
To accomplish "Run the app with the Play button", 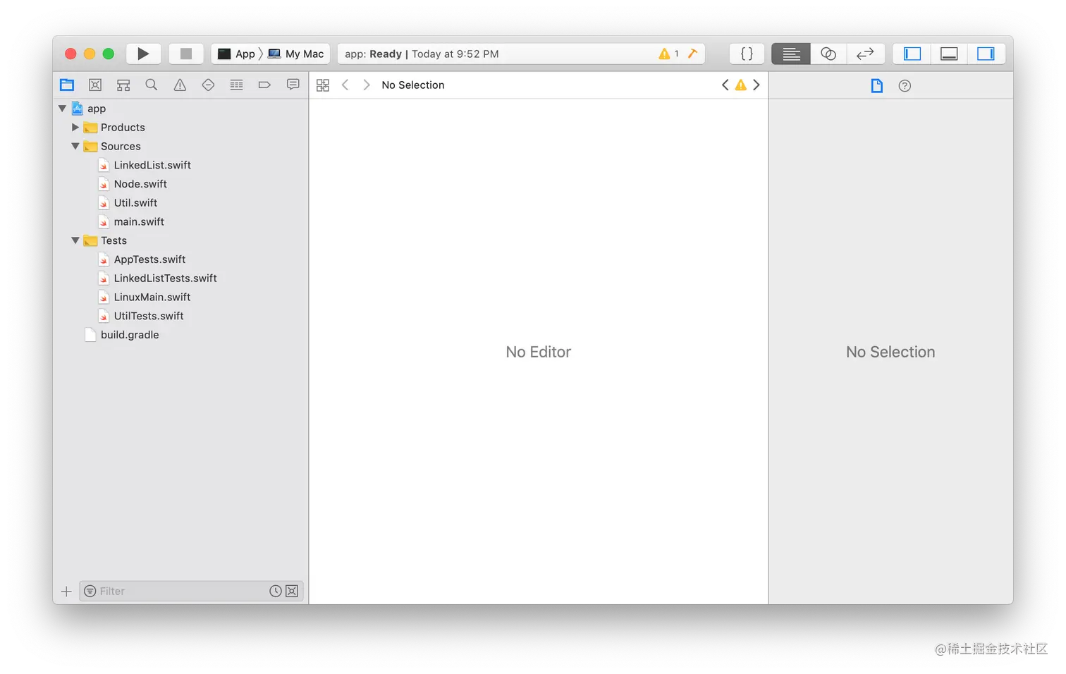I will point(144,54).
